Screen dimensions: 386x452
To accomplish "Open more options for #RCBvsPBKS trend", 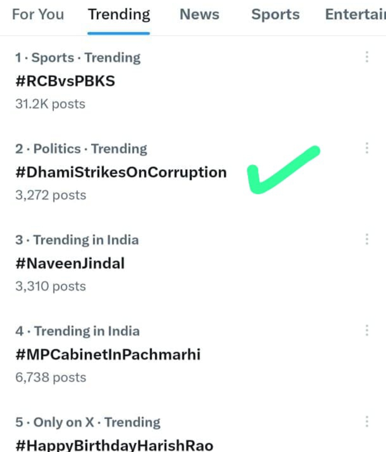I will click(x=367, y=57).
